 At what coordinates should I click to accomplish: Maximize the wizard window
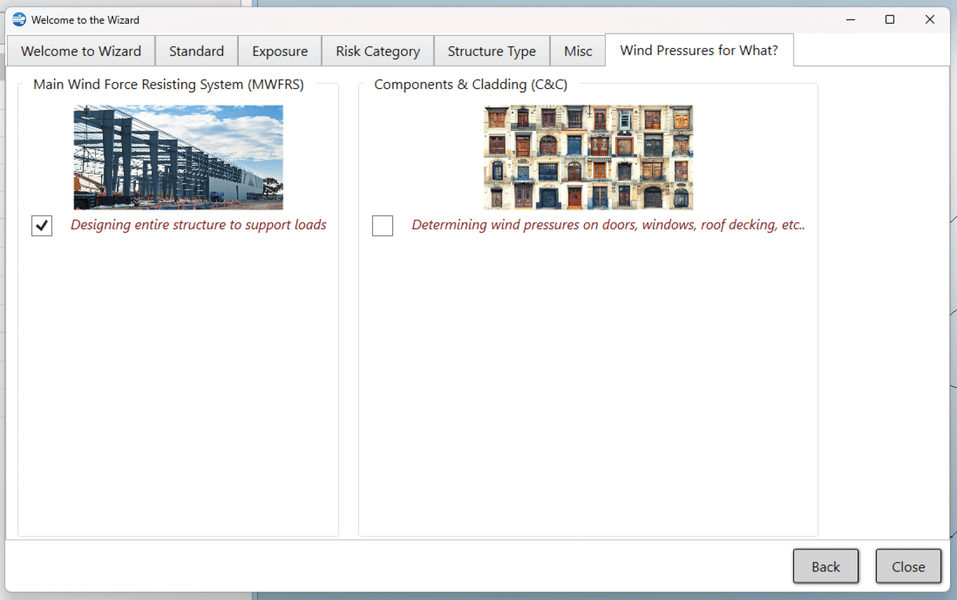click(x=890, y=20)
